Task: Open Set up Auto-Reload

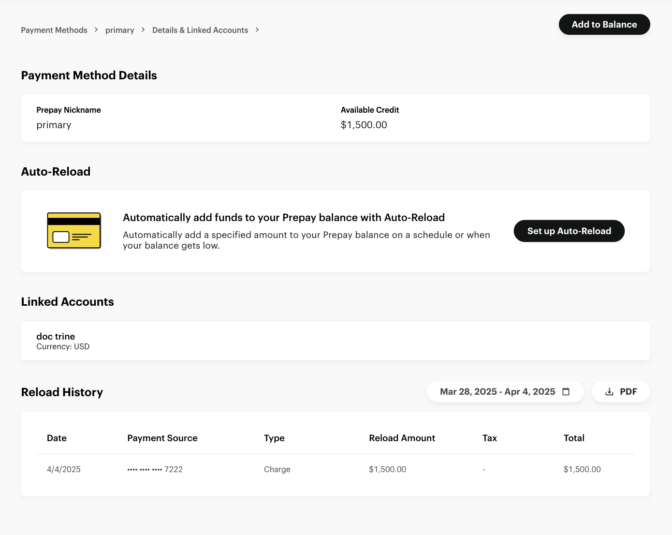Action: click(x=569, y=231)
